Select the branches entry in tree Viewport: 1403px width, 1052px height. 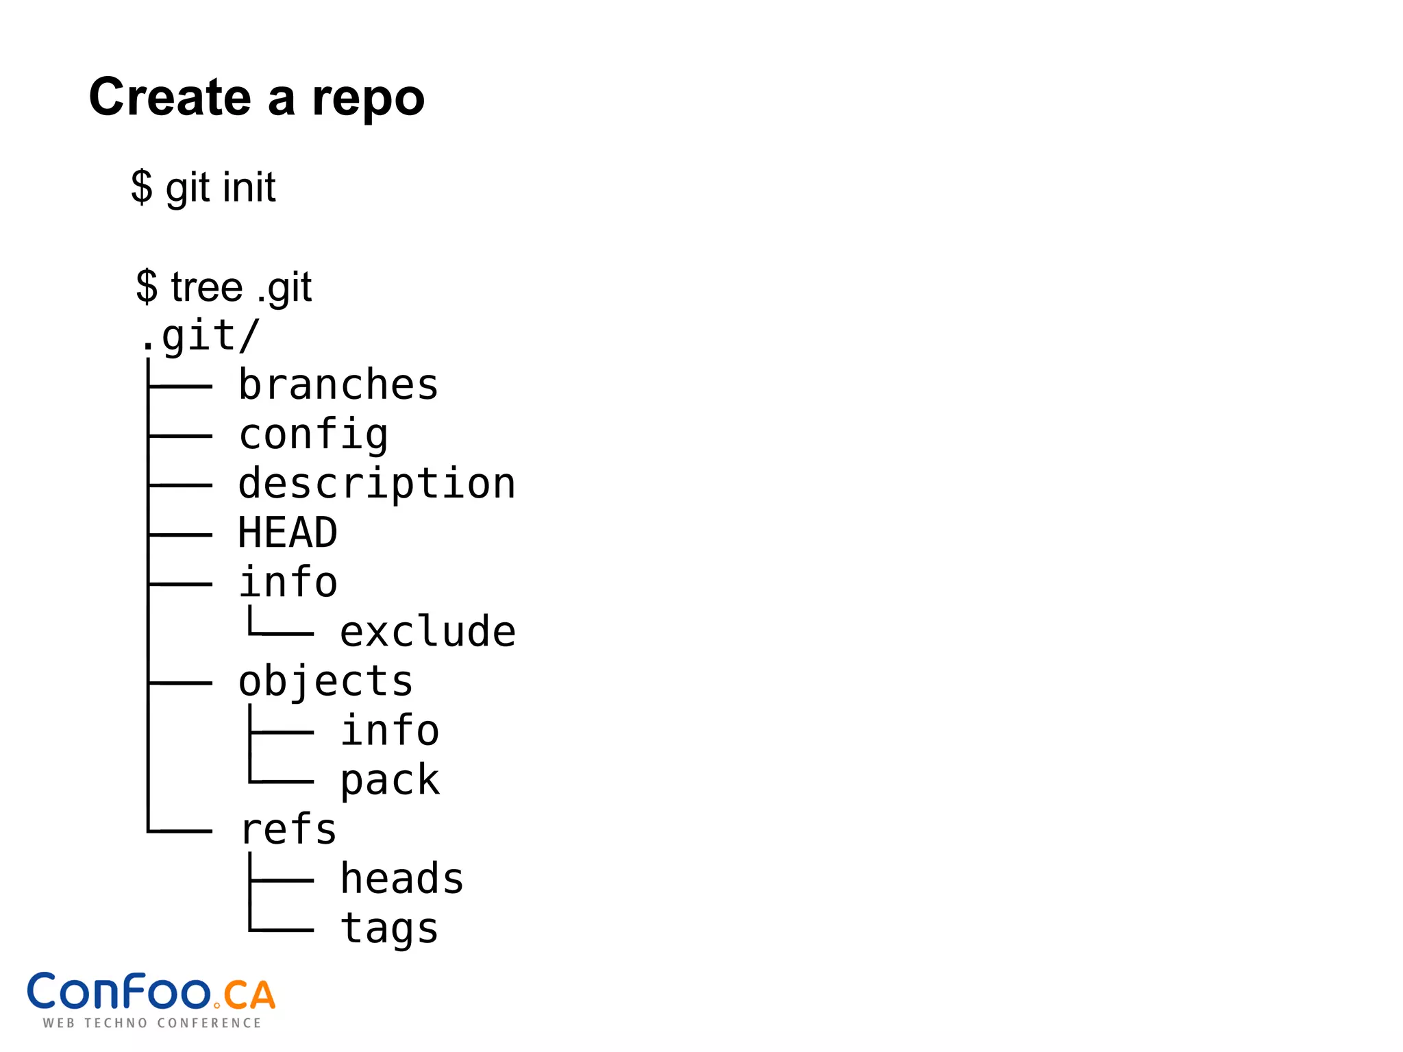tap(338, 384)
